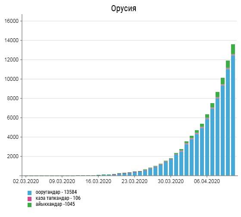241x217 pixels.
Task: Click the blue ооругандар legend swatch
Action: tap(29, 193)
